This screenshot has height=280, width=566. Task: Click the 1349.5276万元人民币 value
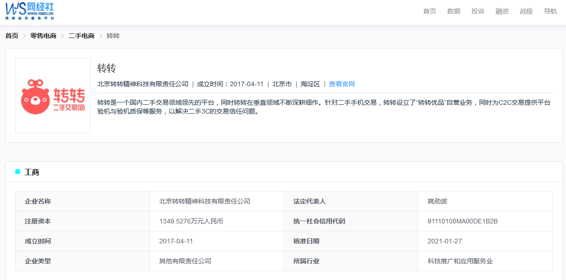191,221
